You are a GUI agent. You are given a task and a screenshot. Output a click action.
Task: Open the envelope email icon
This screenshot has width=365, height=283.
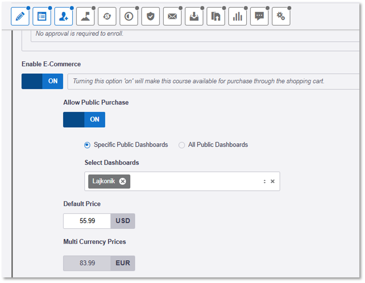pos(172,16)
